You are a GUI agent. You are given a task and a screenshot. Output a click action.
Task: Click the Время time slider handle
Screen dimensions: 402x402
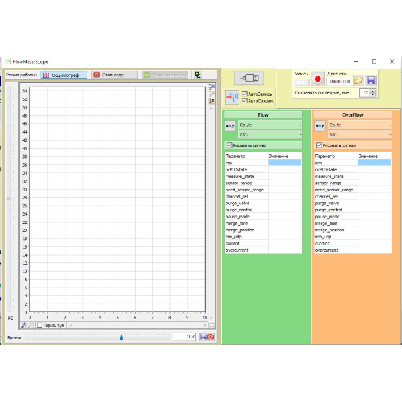[121, 338]
